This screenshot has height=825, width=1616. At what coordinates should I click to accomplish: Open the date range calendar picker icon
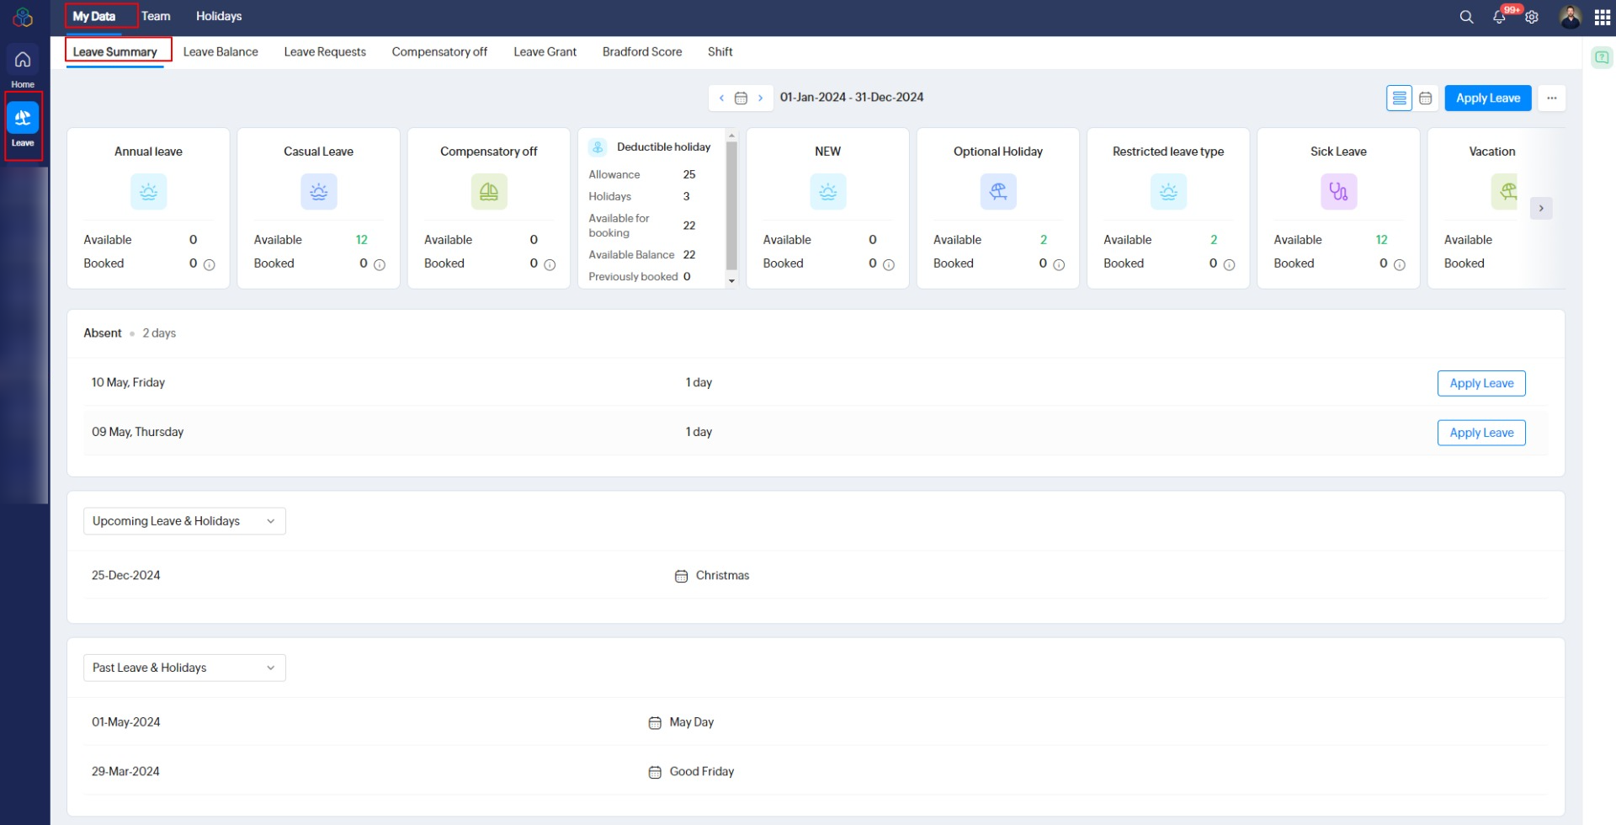click(x=741, y=98)
